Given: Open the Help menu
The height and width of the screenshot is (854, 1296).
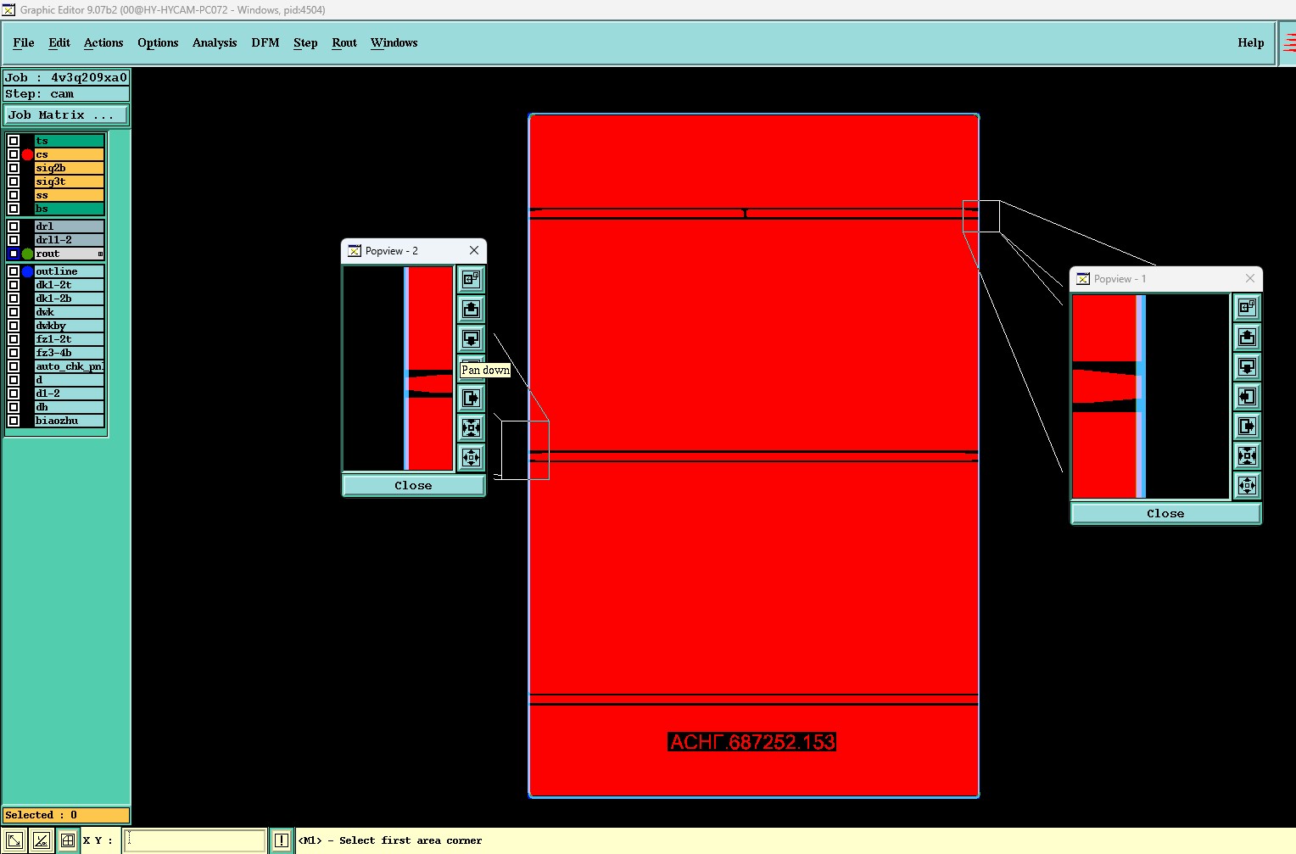Looking at the screenshot, I should click(1250, 42).
